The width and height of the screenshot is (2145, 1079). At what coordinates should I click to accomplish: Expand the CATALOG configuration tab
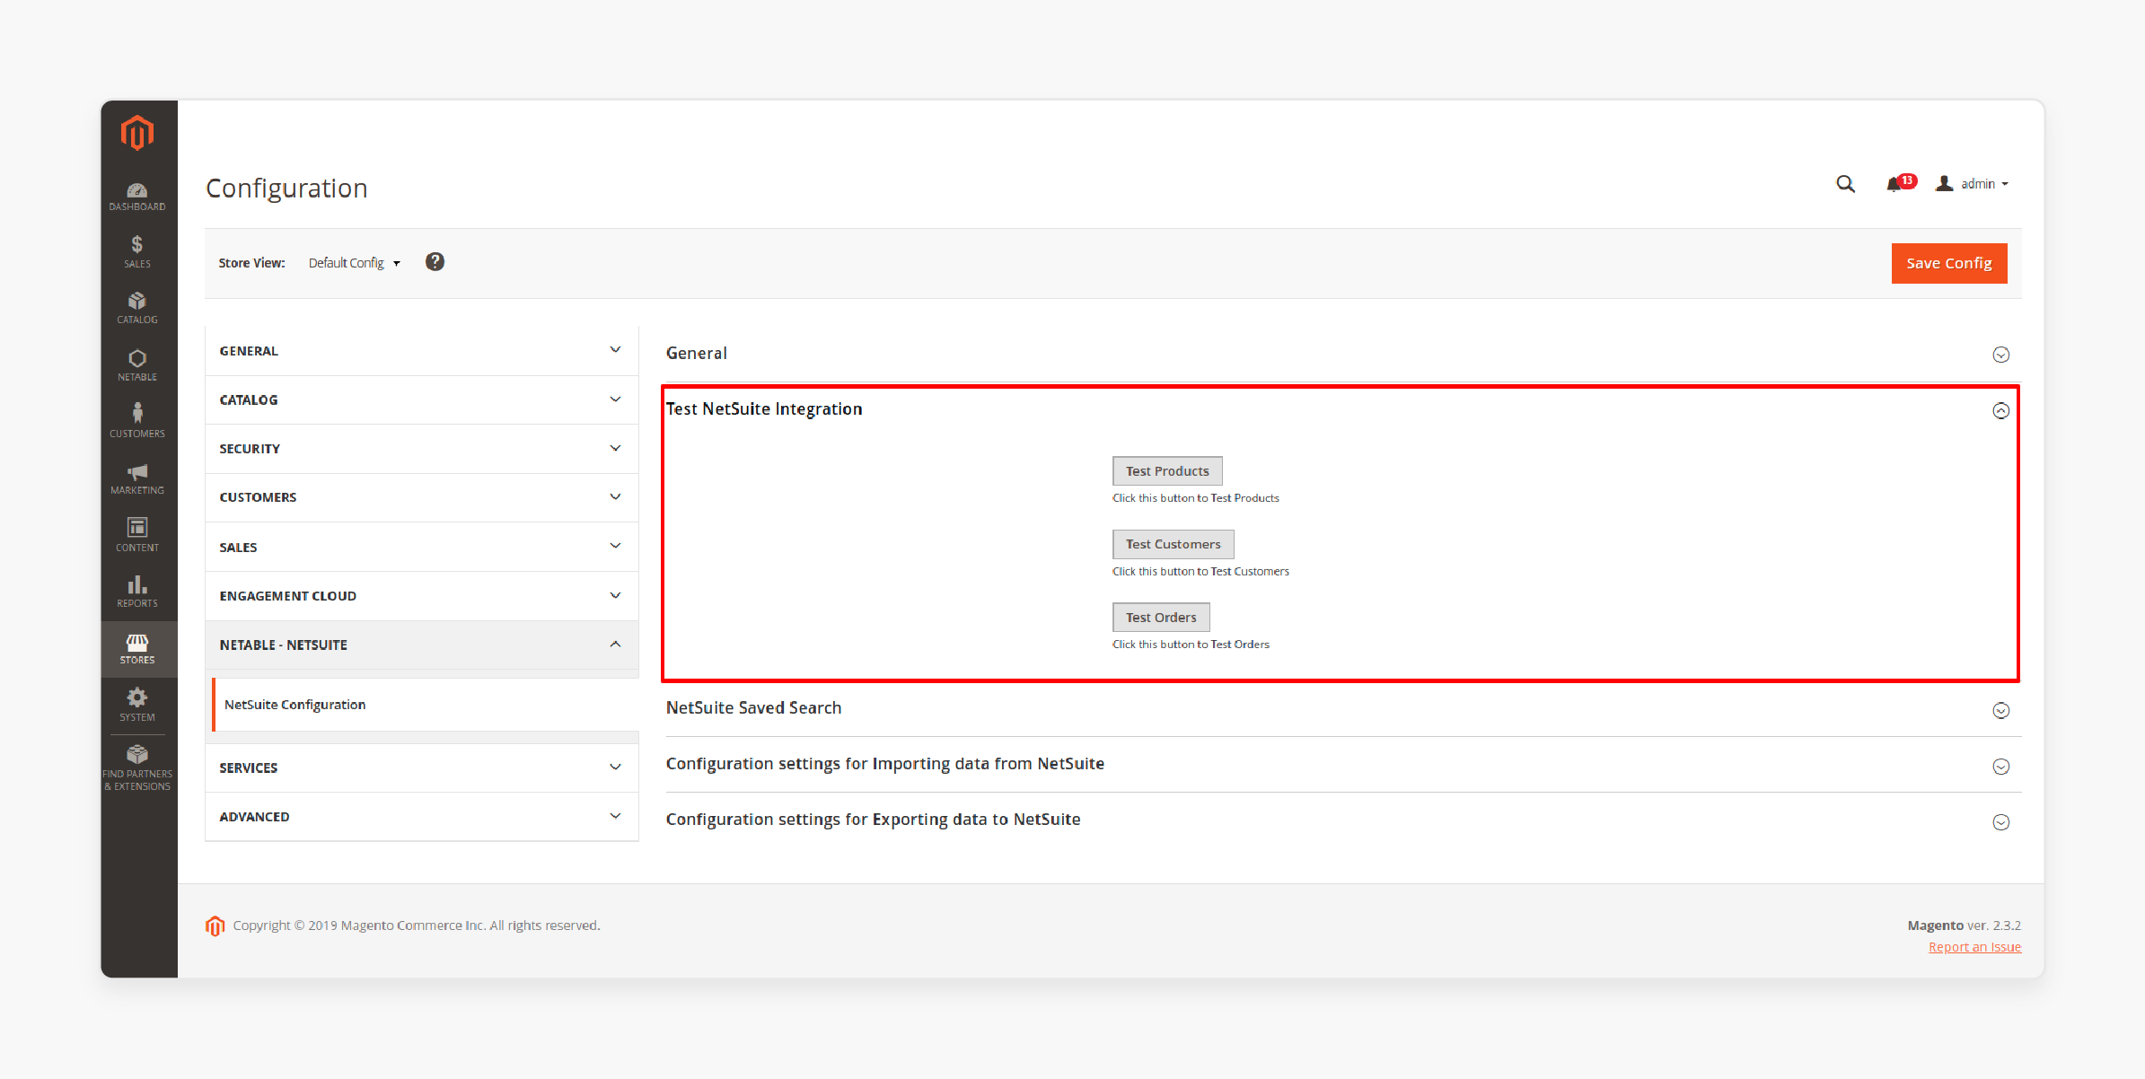421,399
